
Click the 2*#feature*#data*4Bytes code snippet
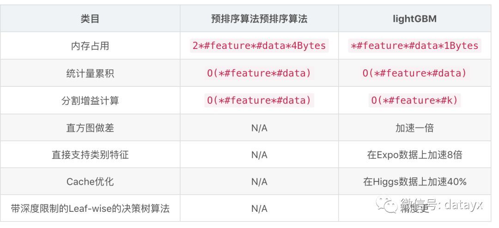click(259, 46)
